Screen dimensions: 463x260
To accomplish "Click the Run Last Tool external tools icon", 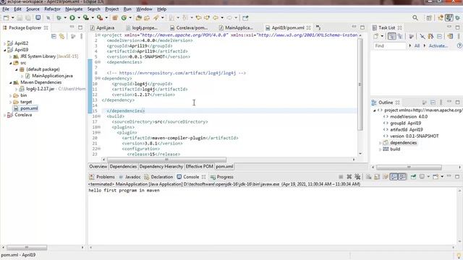I will point(100,17).
